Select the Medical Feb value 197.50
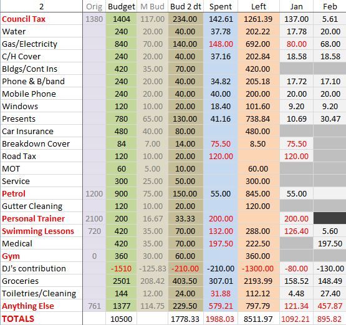Viewport: 346px width, 325px height. pos(330,243)
